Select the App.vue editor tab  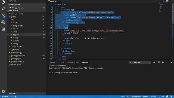pyautogui.click(x=54, y=1)
